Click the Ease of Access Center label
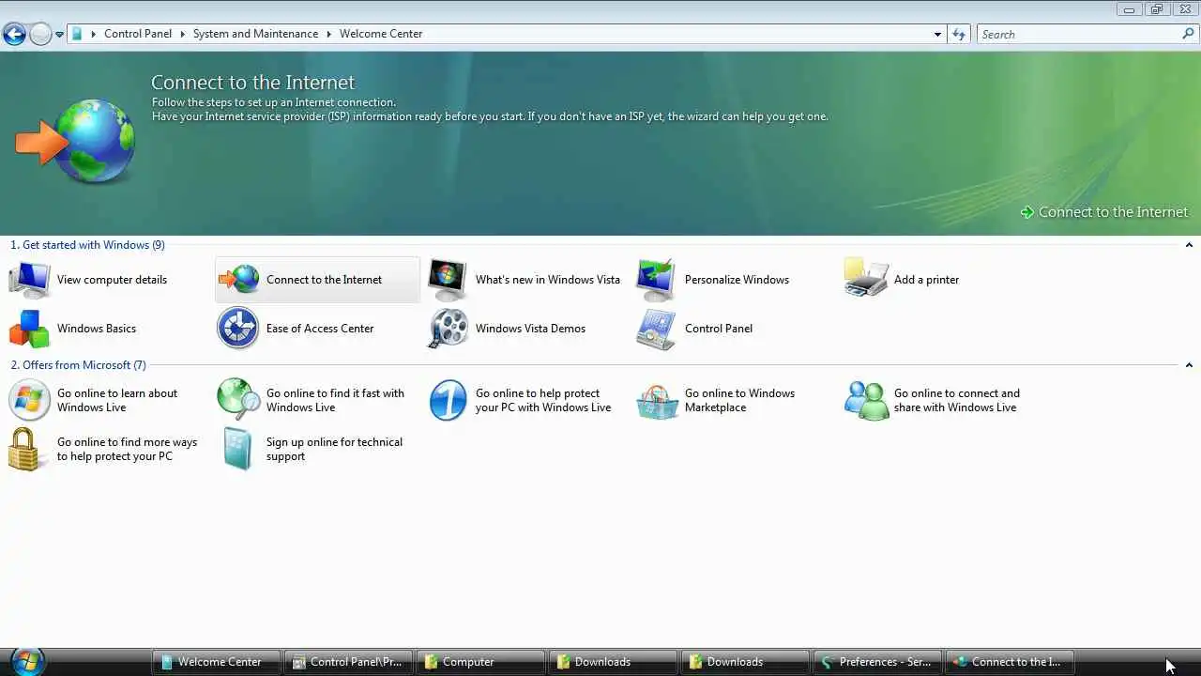 [x=320, y=329]
